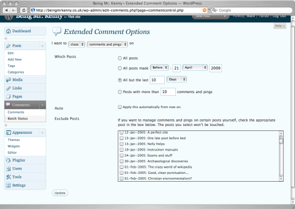This screenshot has height=209, width=295.
Task: Click the 'All but the last' number field
Action: click(x=158, y=80)
